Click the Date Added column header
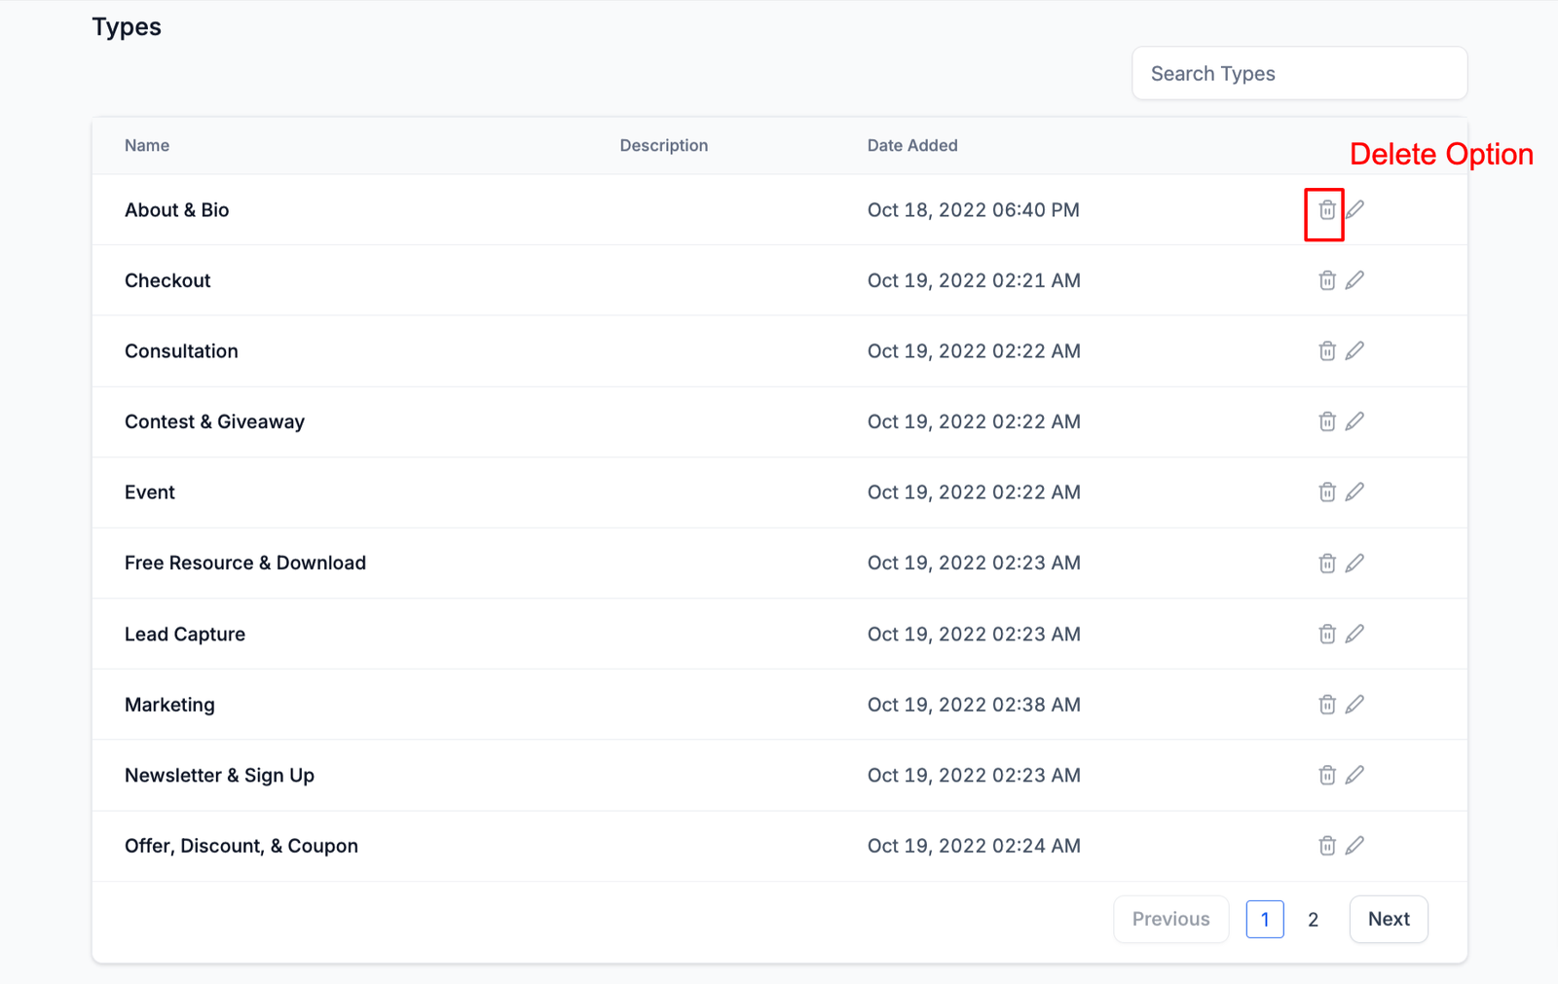The image size is (1558, 984). coord(912,146)
